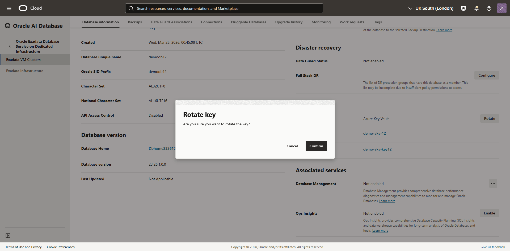Screen dimensions: 510x251
Task: Click the search magnifier icon
Action: pos(131,8)
